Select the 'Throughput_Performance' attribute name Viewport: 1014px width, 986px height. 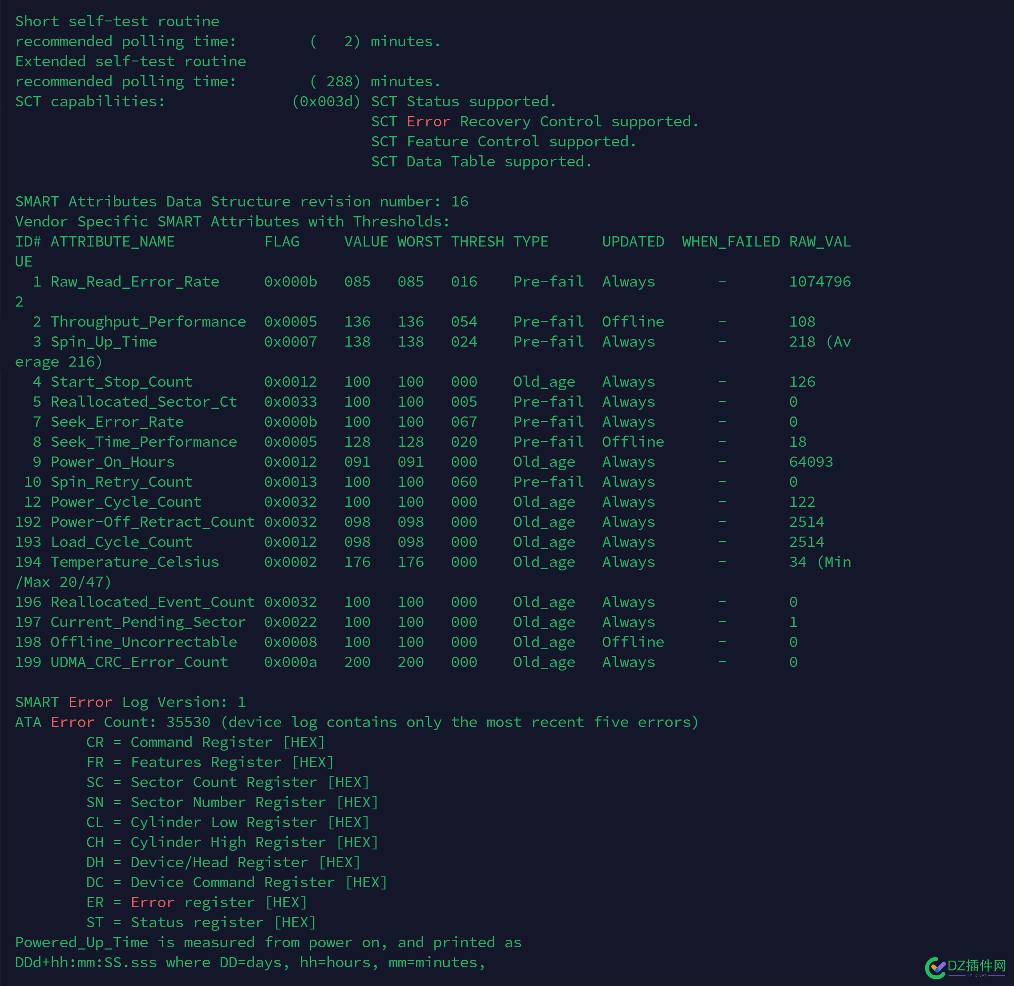click(148, 322)
